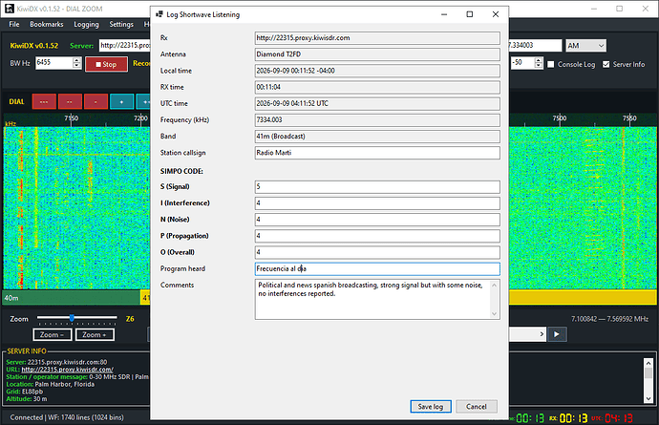Viewport: 659px width, 425px height.
Task: Click the right chevron in the band selector
Action: point(542,334)
